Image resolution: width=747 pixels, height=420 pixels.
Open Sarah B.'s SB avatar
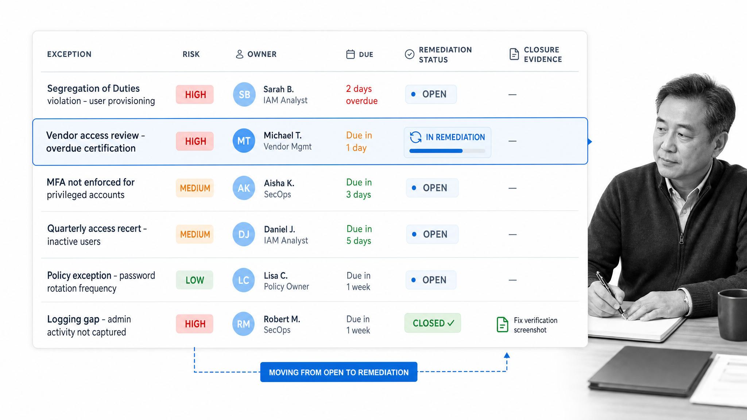pyautogui.click(x=244, y=94)
